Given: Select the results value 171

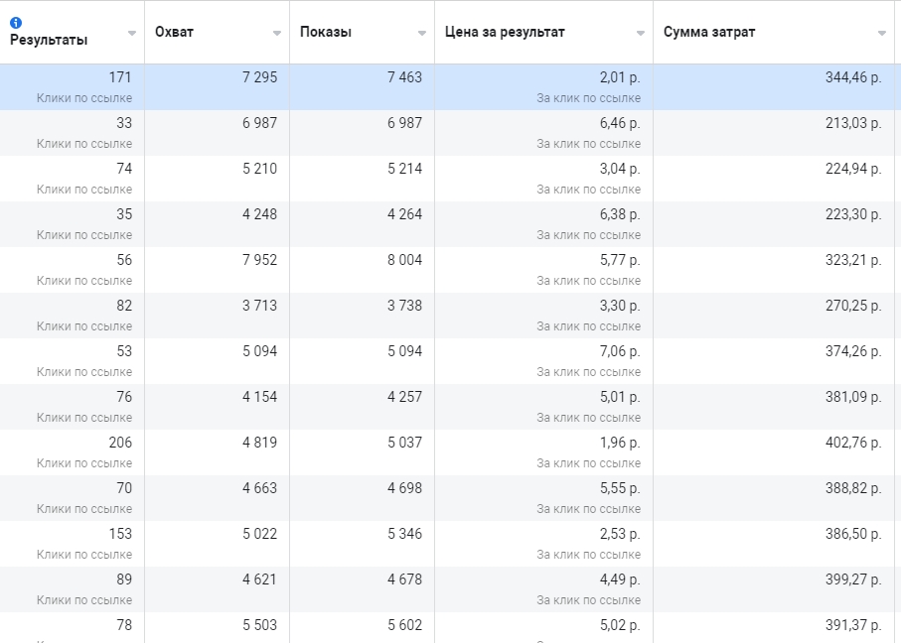Looking at the screenshot, I should (x=120, y=77).
